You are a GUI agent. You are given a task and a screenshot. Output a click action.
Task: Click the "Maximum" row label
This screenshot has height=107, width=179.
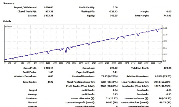pos(32,98)
